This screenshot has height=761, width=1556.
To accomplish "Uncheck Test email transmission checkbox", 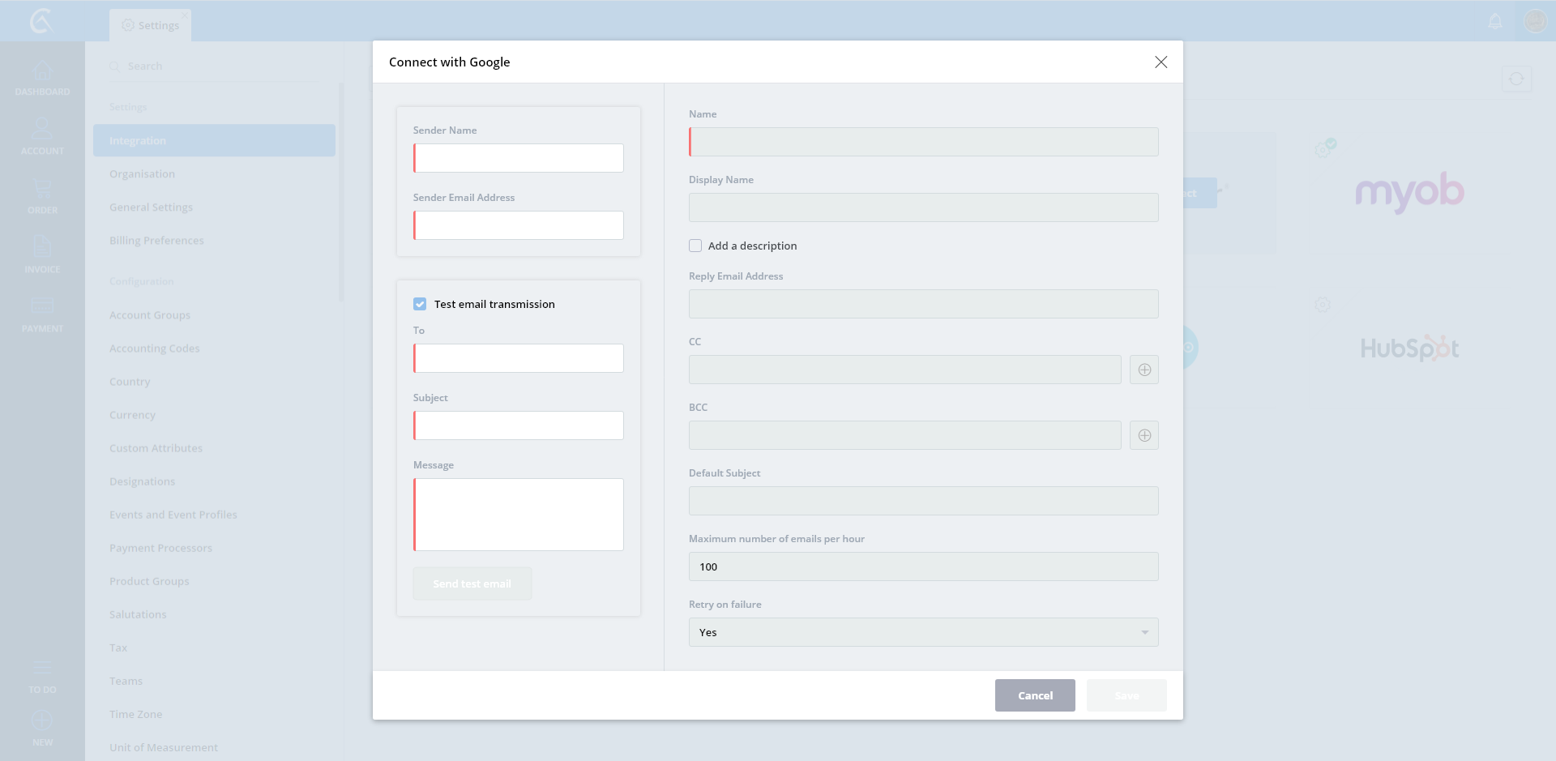I will (x=420, y=304).
